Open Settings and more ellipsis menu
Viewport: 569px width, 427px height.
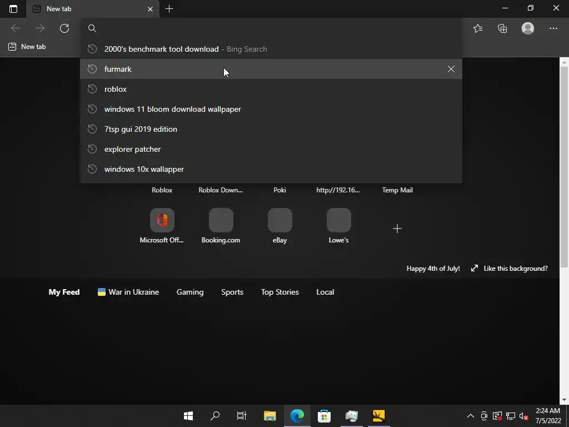(x=553, y=28)
